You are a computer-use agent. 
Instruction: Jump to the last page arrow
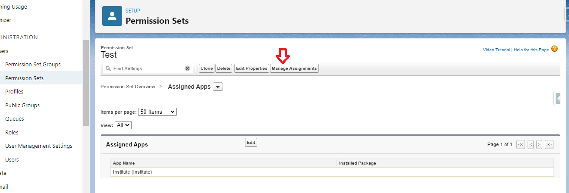549,145
